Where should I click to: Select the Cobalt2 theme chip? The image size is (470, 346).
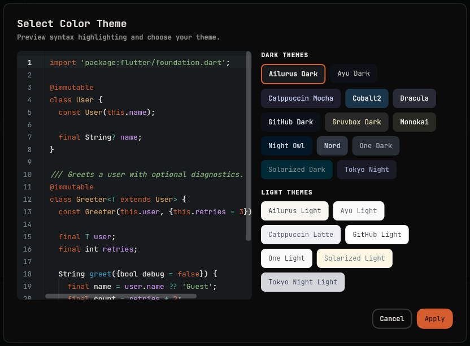point(367,98)
